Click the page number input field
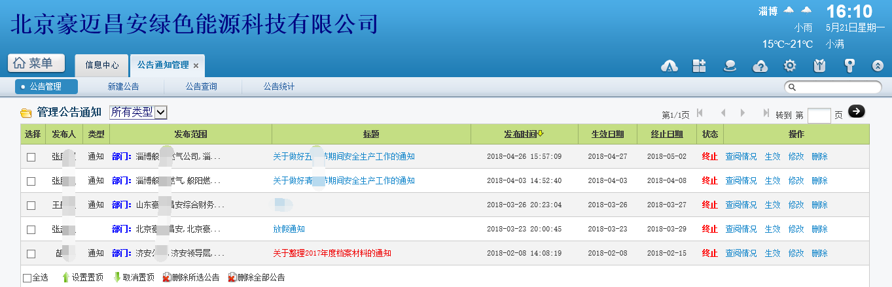The image size is (892, 287). (x=819, y=116)
